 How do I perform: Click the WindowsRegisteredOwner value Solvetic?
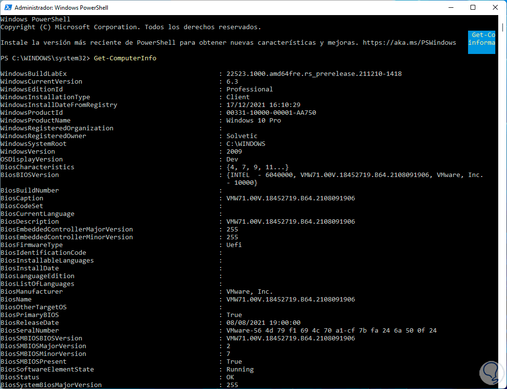242,136
